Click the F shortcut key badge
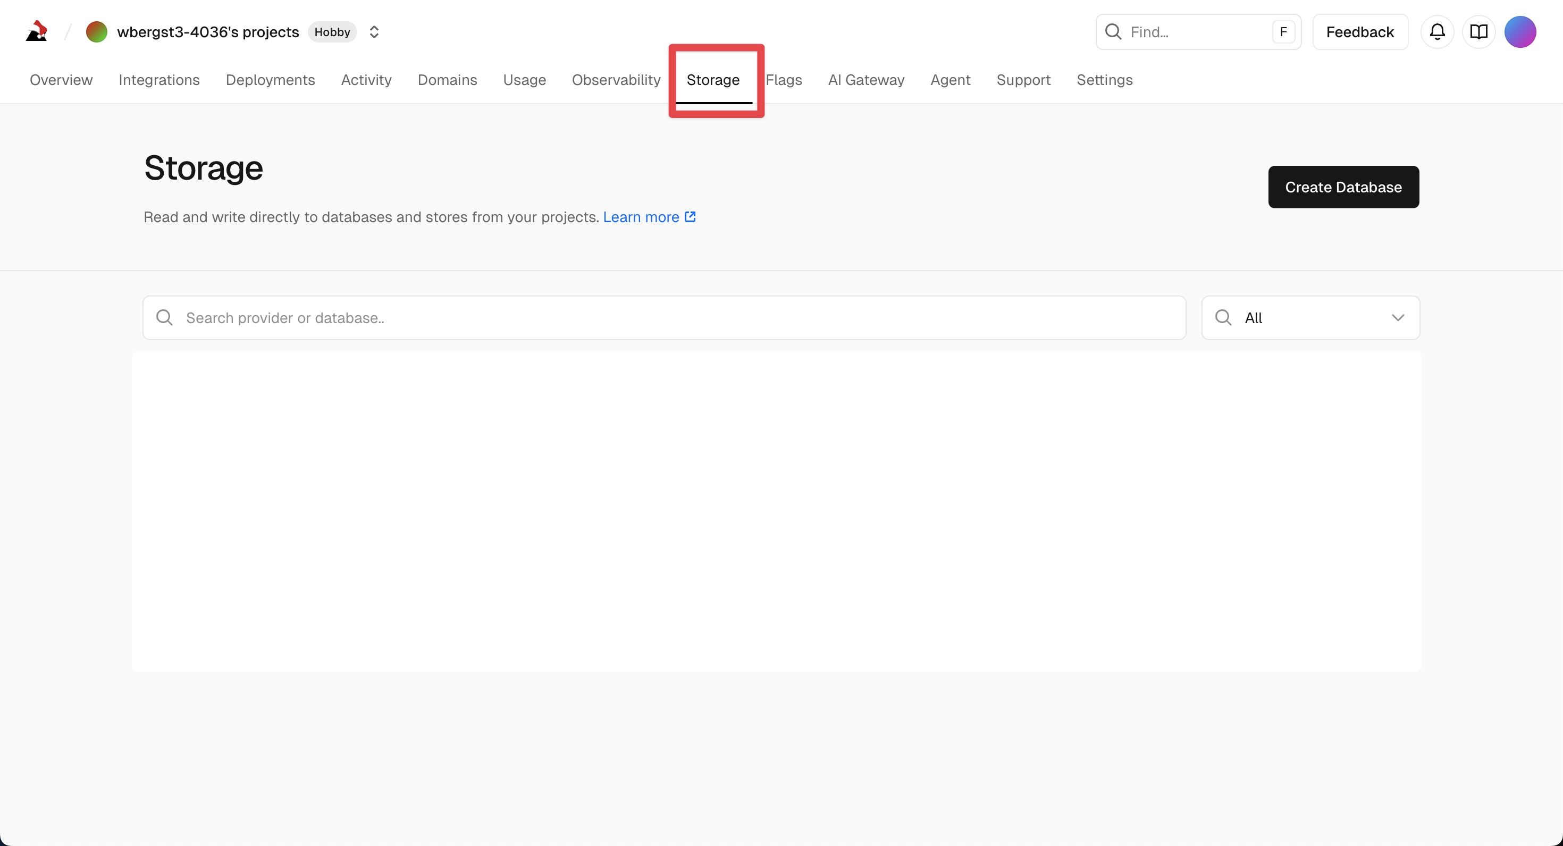The height and width of the screenshot is (846, 1563). [1283, 31]
